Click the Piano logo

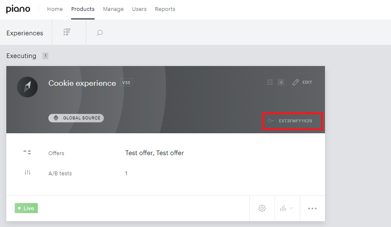click(x=18, y=9)
